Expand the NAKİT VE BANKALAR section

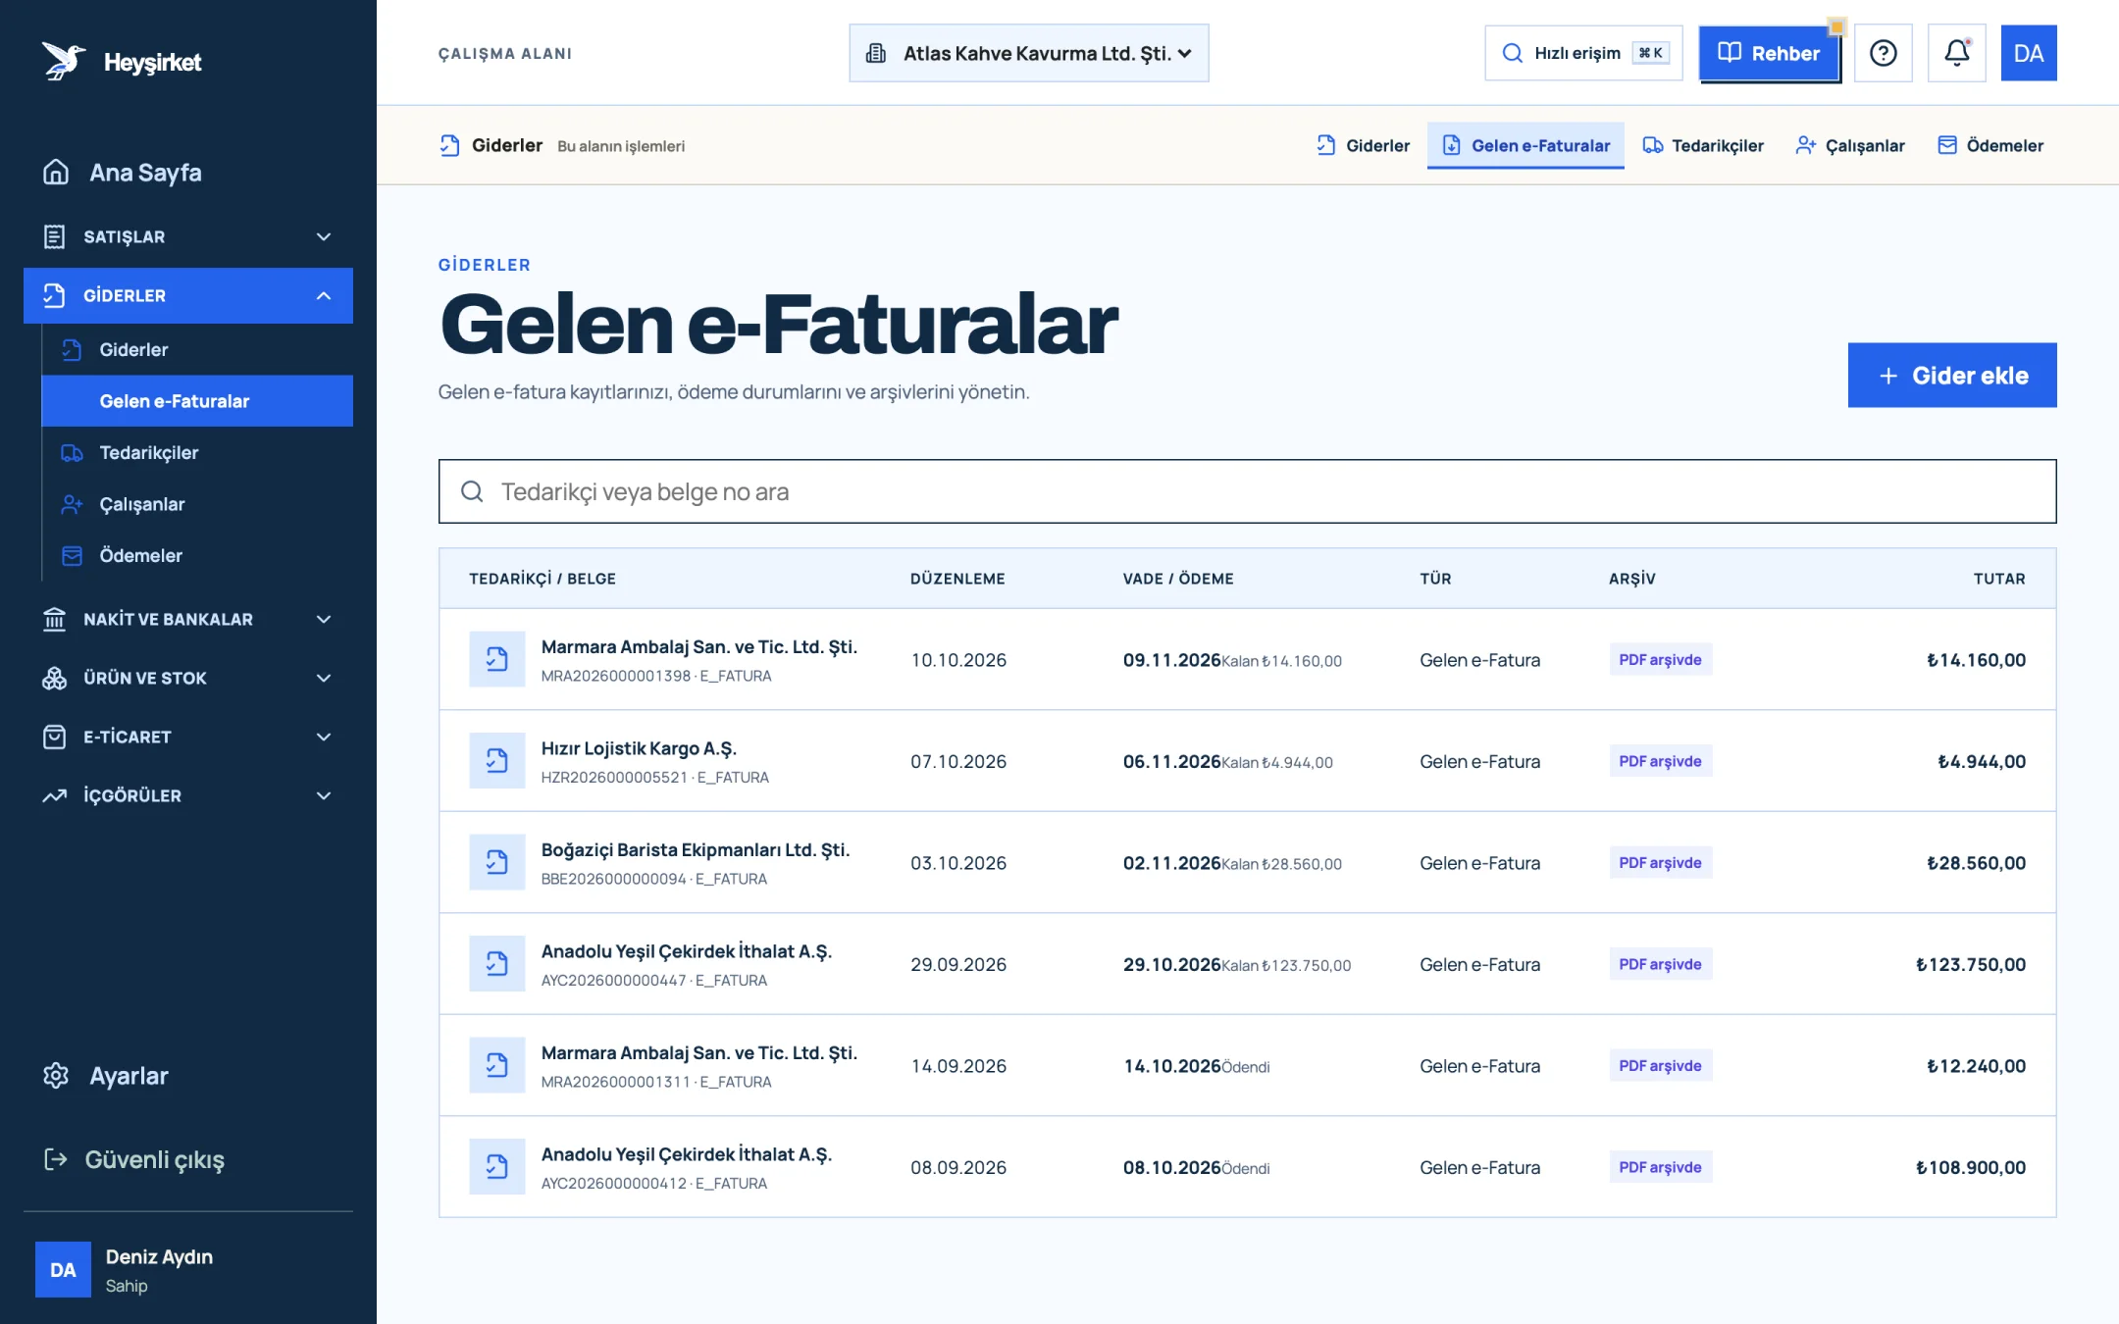[x=188, y=619]
